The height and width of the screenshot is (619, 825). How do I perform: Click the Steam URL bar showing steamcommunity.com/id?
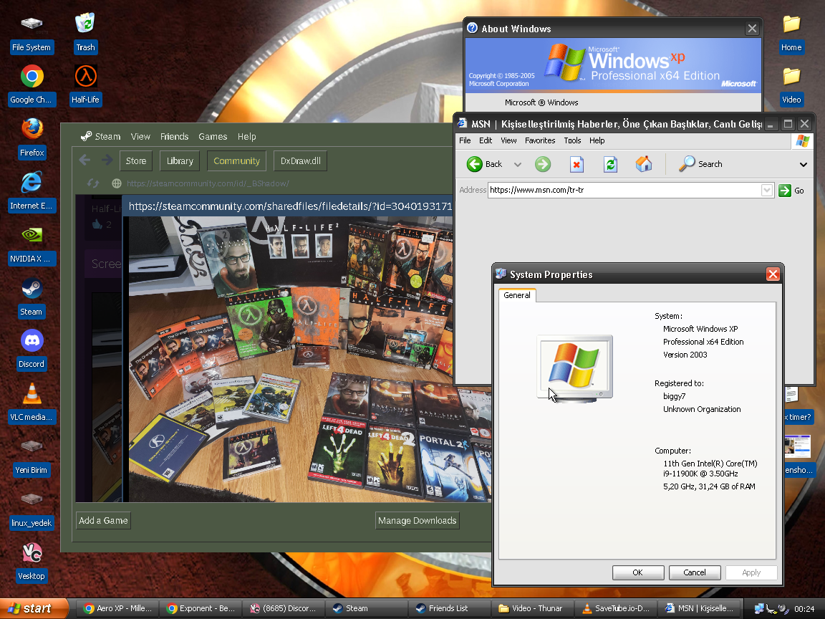click(208, 183)
